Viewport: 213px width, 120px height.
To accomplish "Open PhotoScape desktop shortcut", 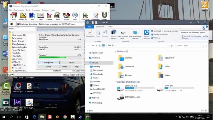I will [18, 88].
